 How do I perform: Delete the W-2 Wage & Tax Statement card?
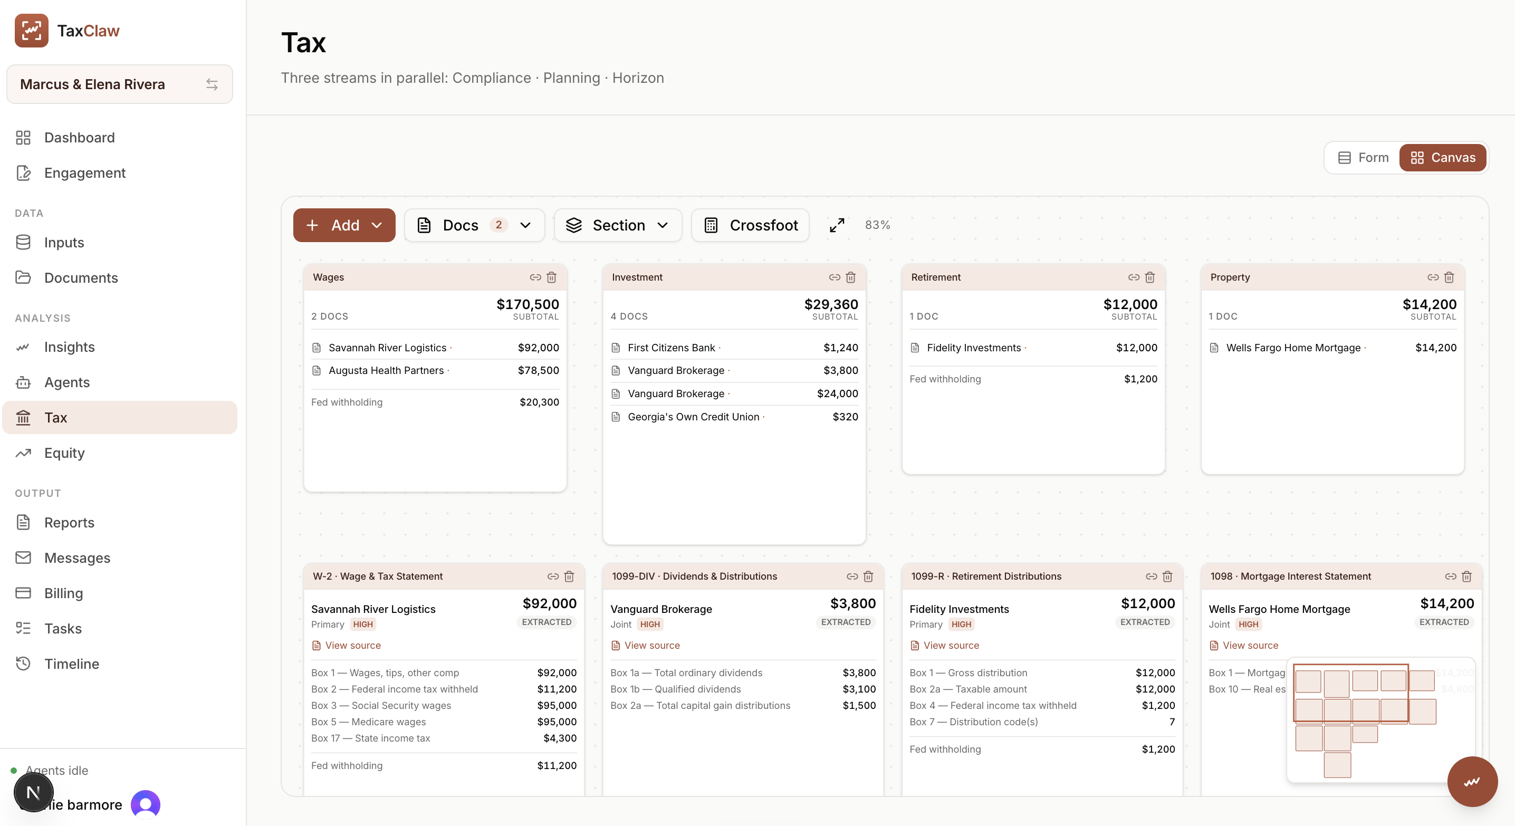click(569, 576)
